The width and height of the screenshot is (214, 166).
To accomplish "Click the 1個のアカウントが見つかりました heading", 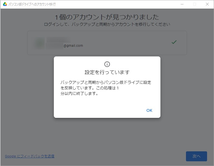I will click(107, 17).
